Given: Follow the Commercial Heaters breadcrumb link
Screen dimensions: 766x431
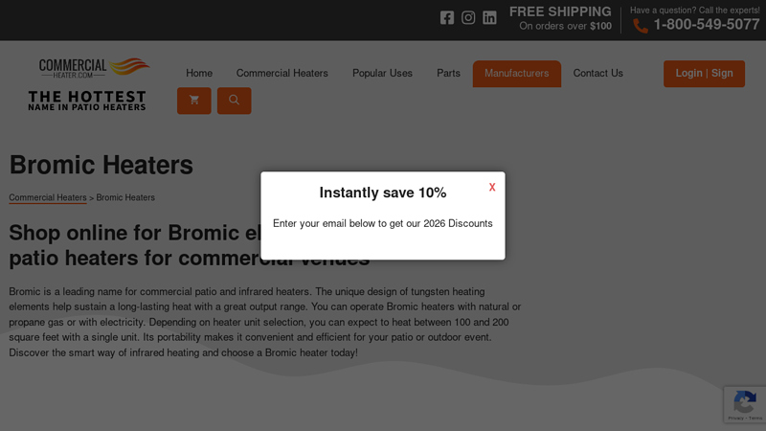Looking at the screenshot, I should tap(48, 198).
